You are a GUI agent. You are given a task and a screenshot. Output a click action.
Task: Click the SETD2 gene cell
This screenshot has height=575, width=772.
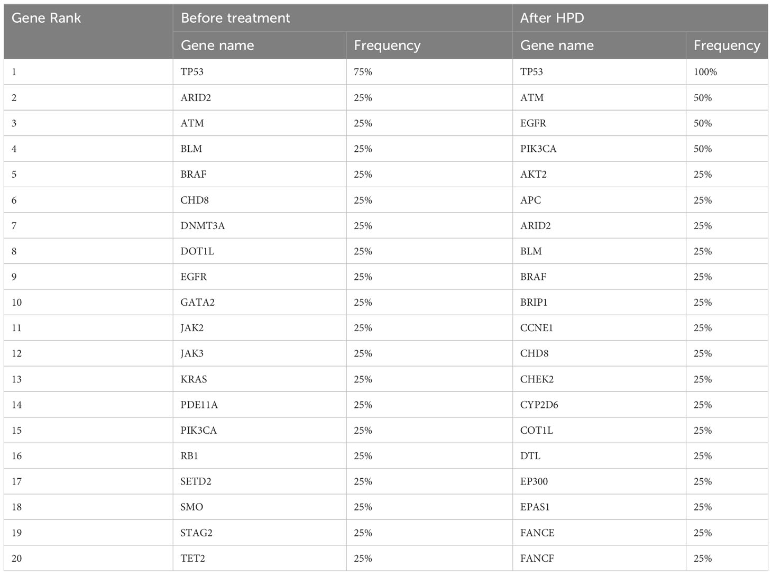(260, 481)
